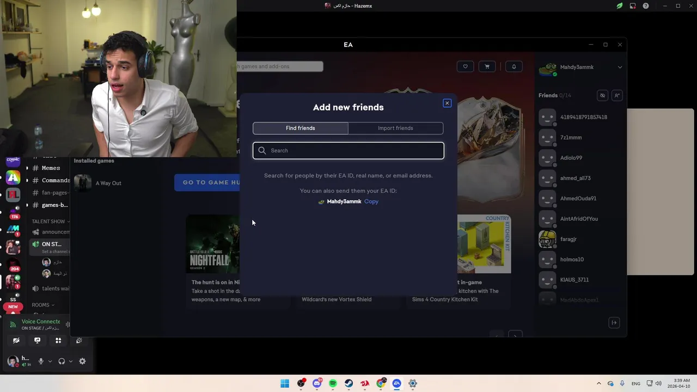Close the Add new friends dialog
The image size is (697, 392).
click(x=447, y=103)
